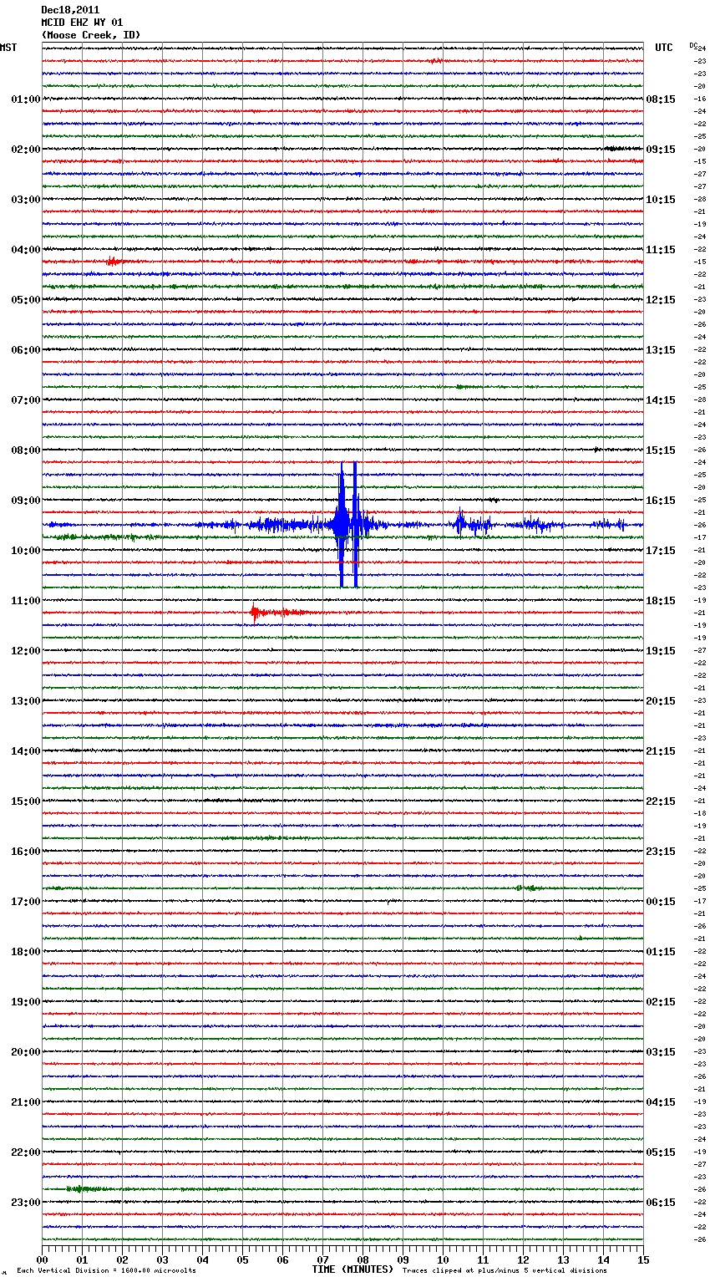Click the UTC time label 16:15
This screenshot has width=710, height=1282.
pos(661,501)
